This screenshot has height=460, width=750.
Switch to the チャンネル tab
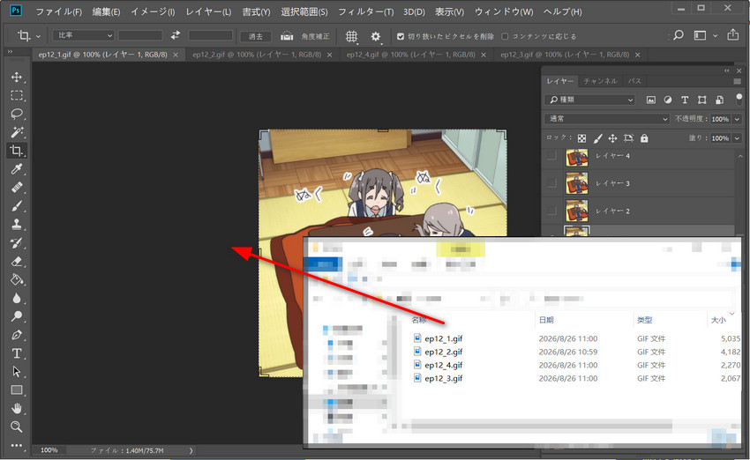600,81
